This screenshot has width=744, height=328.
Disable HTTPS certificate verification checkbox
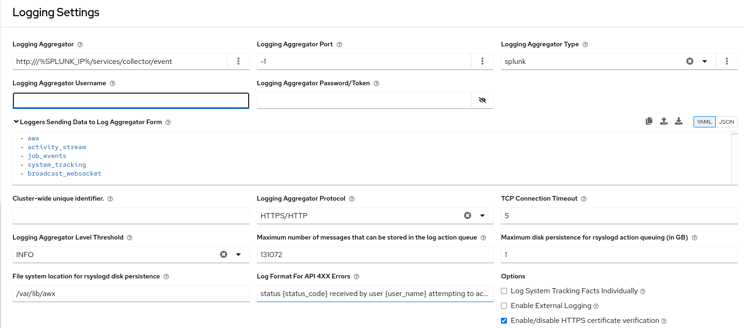[504, 321]
